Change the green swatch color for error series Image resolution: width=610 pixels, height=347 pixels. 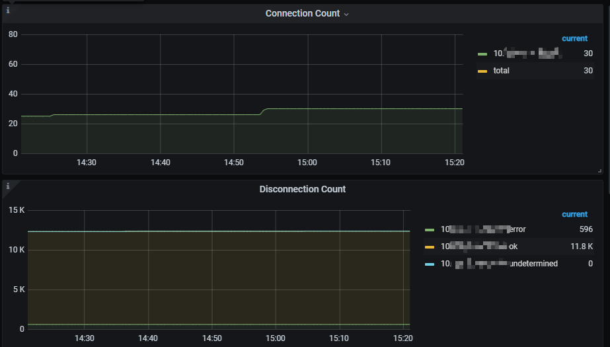point(430,229)
